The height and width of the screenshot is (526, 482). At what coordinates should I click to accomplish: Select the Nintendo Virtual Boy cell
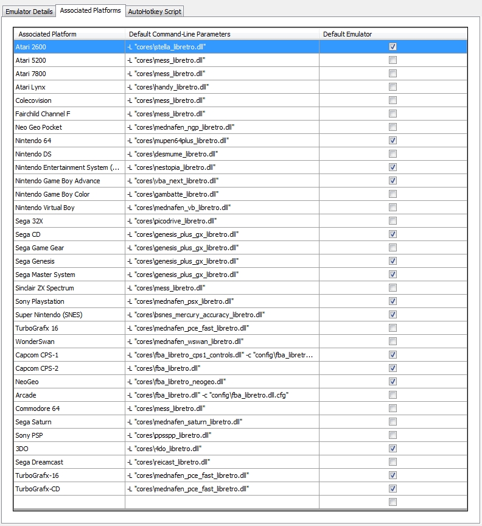click(69, 208)
